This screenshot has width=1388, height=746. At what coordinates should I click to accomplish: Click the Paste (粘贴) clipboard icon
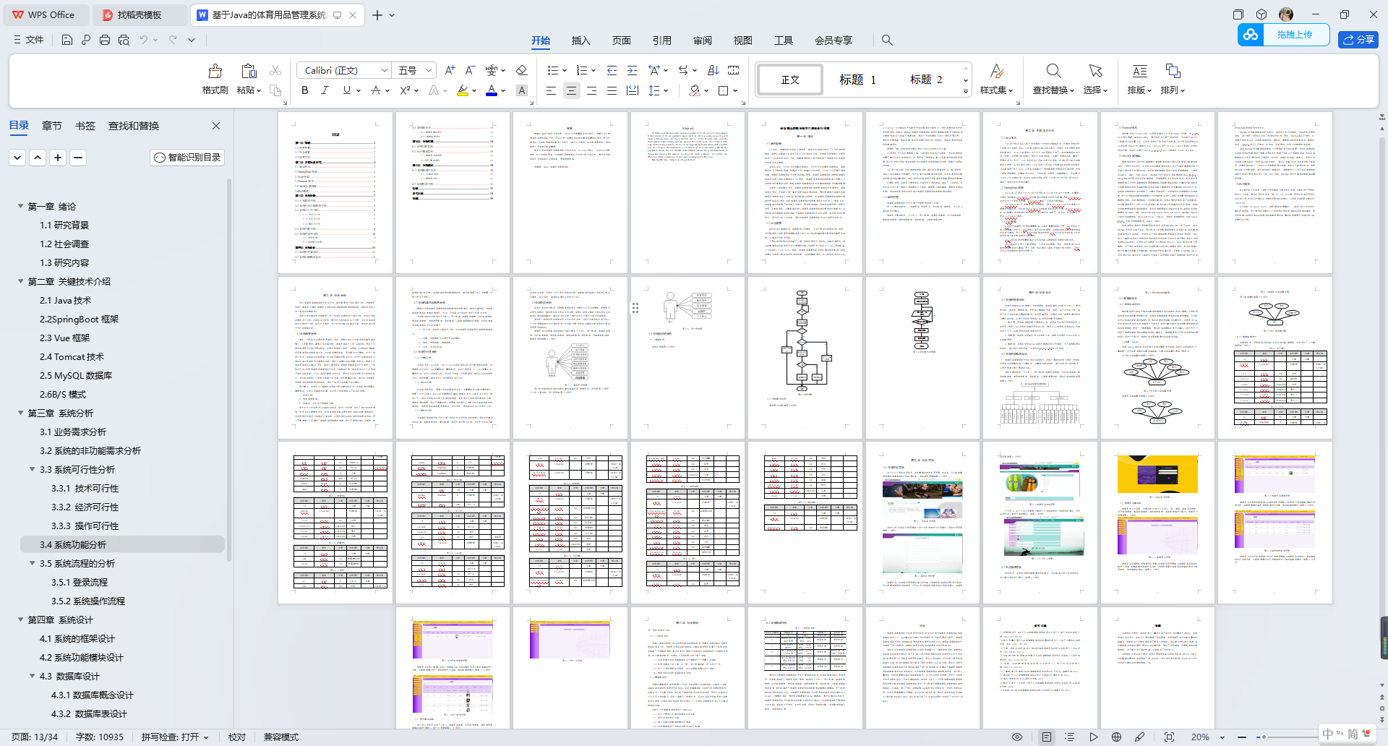pyautogui.click(x=249, y=71)
